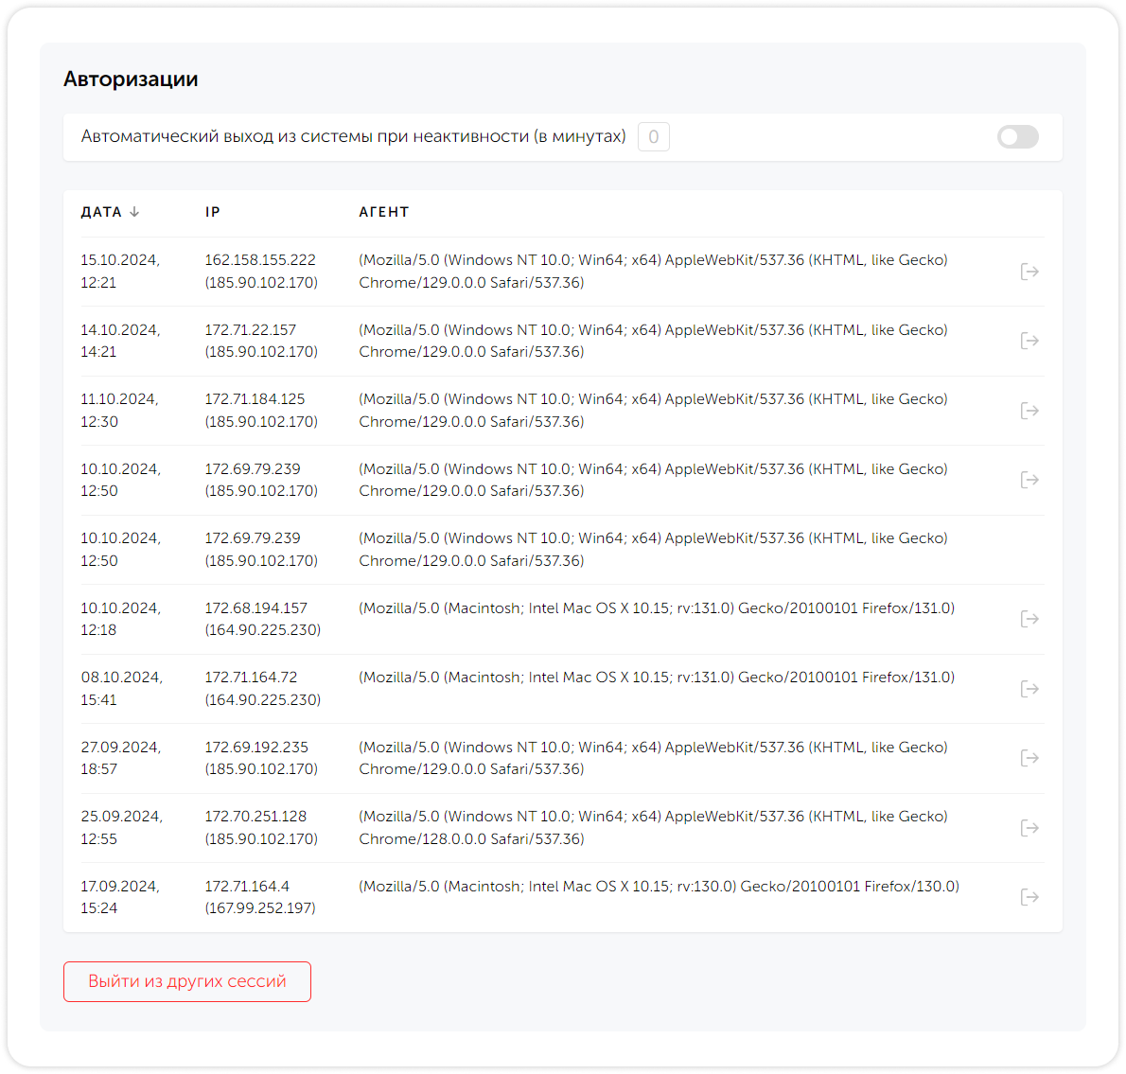End the session from 08.10.2024 15:41
Viewport: 1126px width, 1074px height.
(x=1029, y=689)
